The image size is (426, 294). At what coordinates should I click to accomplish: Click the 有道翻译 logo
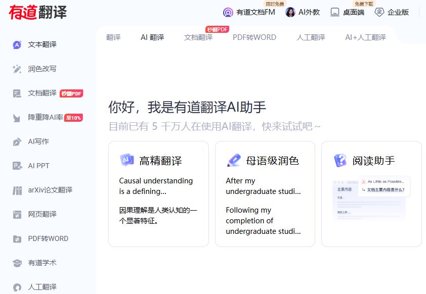[37, 12]
